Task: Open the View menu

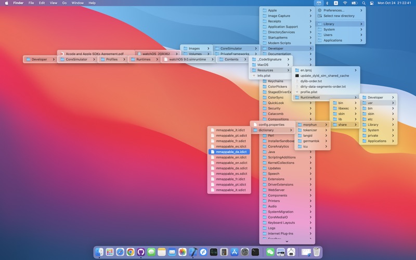Action: click(54, 3)
